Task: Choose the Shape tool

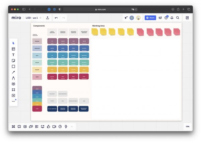Action: tap(13, 66)
